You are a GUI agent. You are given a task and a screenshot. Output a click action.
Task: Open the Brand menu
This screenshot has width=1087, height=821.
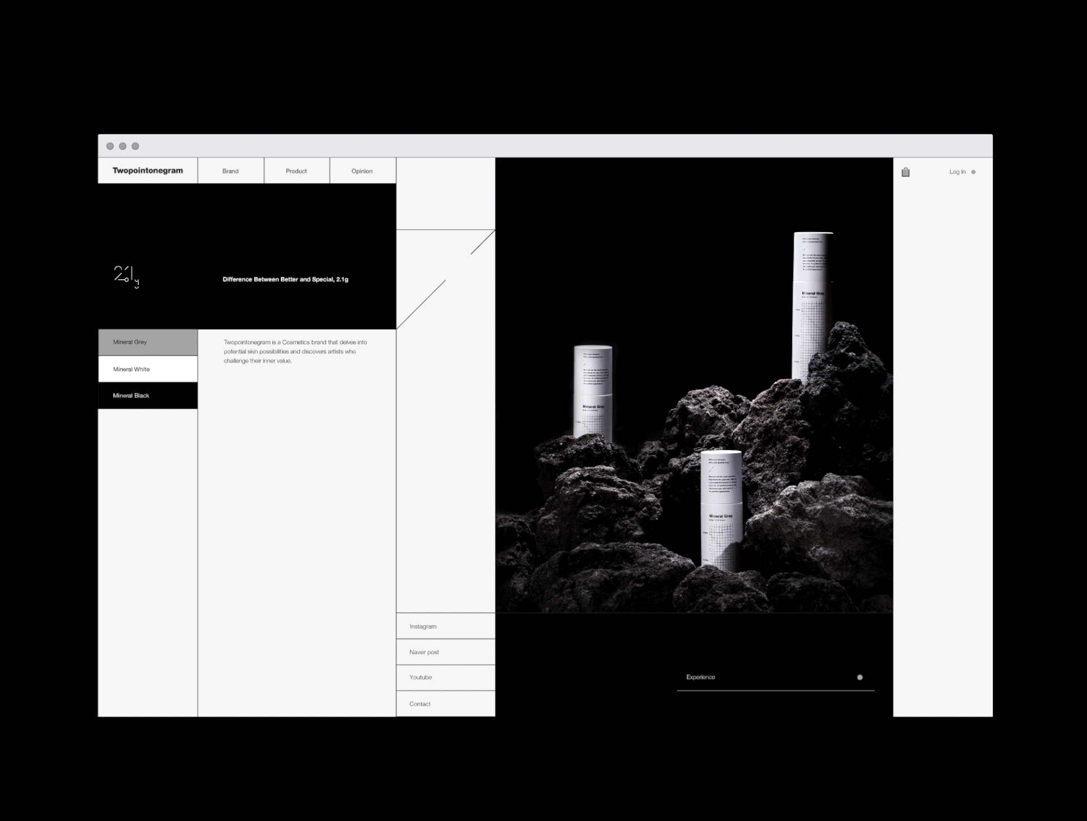pyautogui.click(x=230, y=171)
